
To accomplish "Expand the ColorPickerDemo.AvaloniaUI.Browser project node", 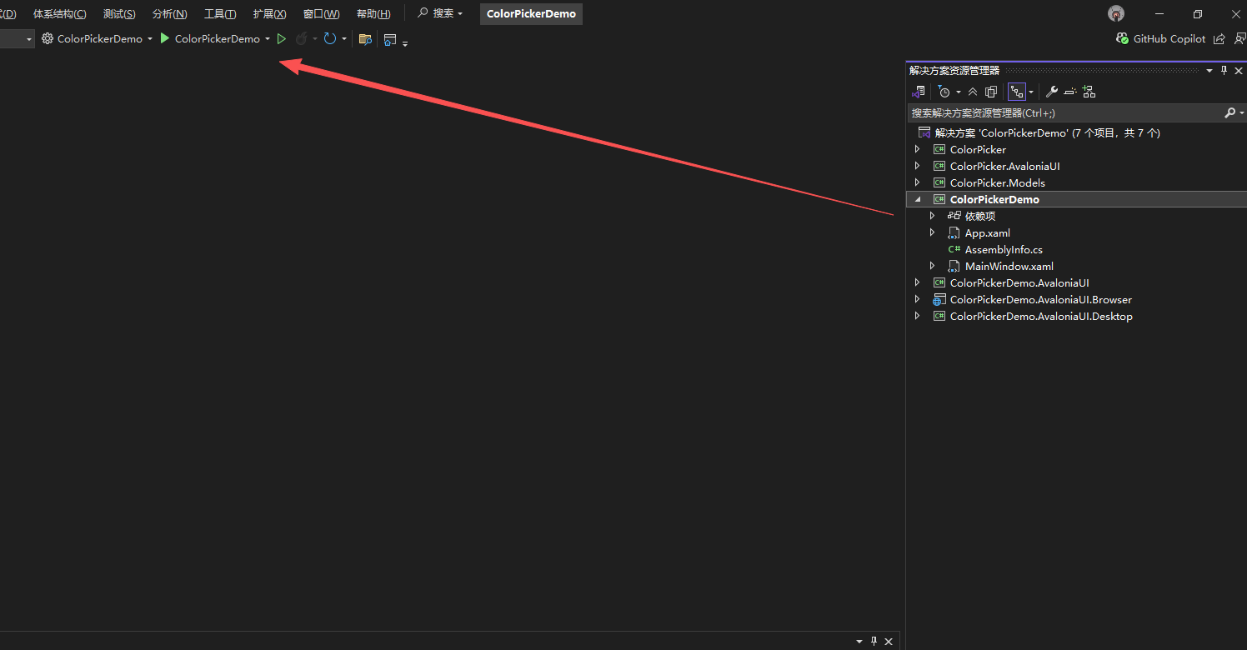I will (917, 299).
